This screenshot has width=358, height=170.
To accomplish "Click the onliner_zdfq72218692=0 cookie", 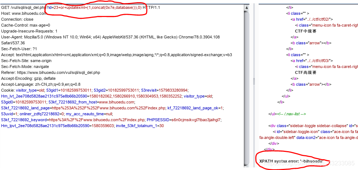I will [42, 114].
